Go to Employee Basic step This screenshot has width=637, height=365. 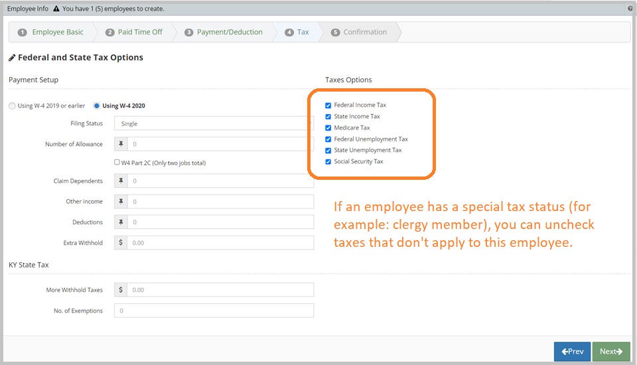coord(51,32)
